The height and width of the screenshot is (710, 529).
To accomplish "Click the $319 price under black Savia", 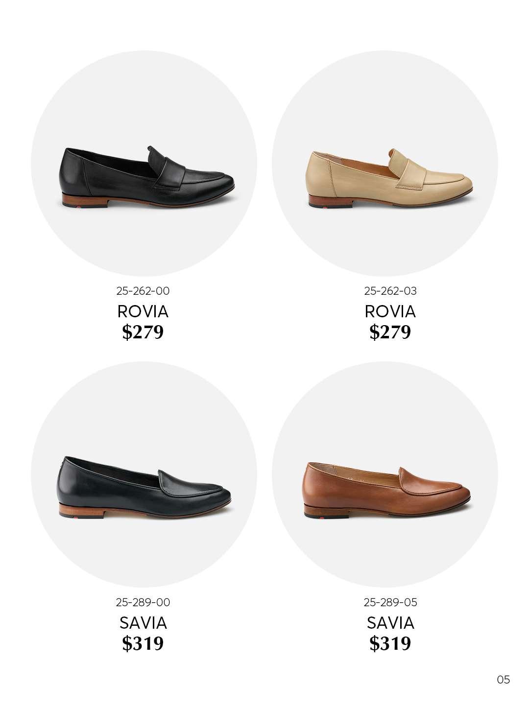I will (143, 643).
